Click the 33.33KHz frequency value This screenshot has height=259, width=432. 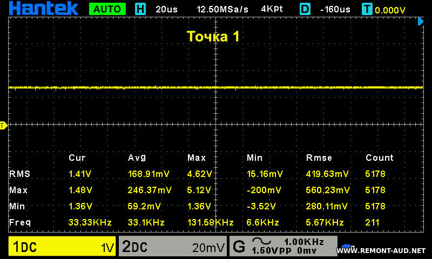[x=90, y=222]
